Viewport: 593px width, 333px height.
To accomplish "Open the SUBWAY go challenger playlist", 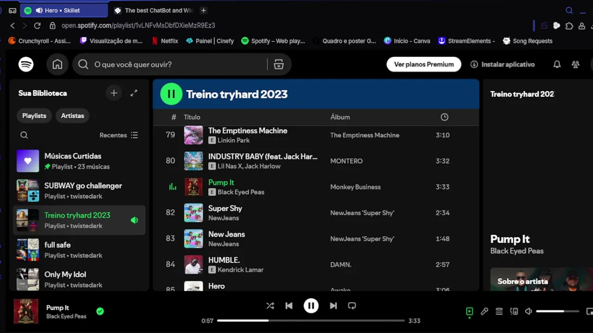I will click(79, 191).
